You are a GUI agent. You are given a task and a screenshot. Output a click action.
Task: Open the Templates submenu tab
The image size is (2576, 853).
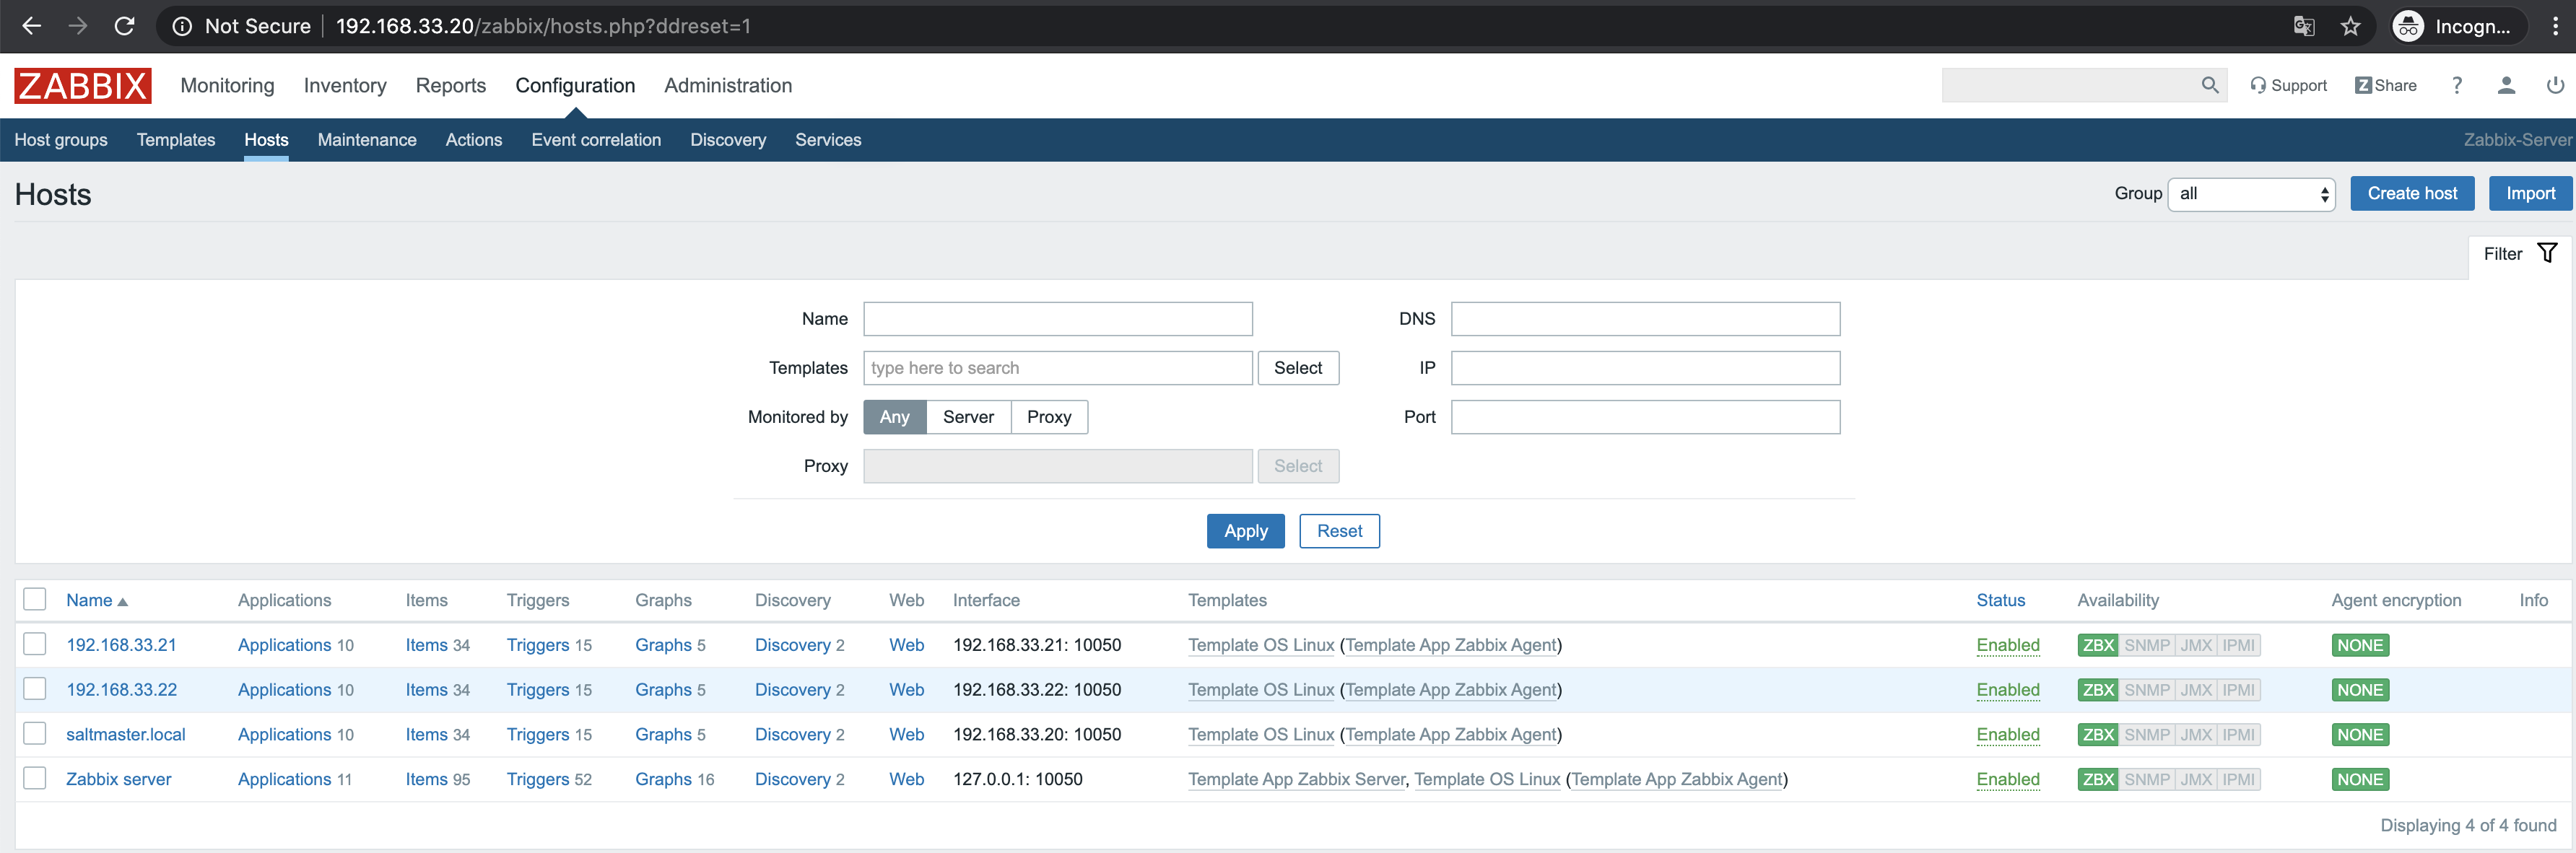[176, 140]
